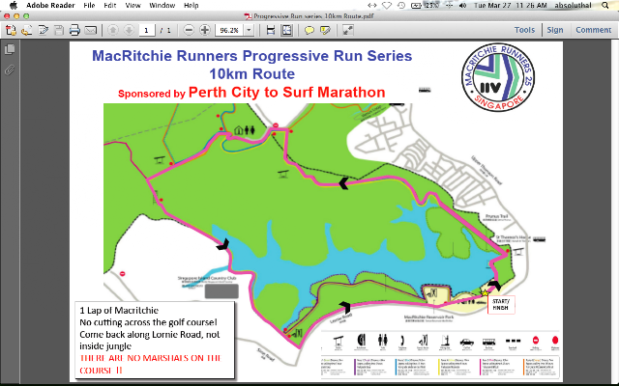The height and width of the screenshot is (386, 619).
Task: Click the fit width scrolling icon
Action: tap(271, 30)
